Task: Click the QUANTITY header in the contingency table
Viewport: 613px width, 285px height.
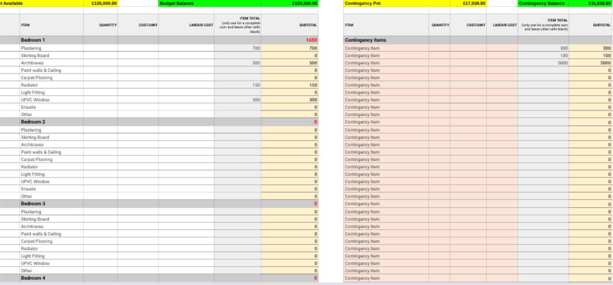Action: coord(440,25)
